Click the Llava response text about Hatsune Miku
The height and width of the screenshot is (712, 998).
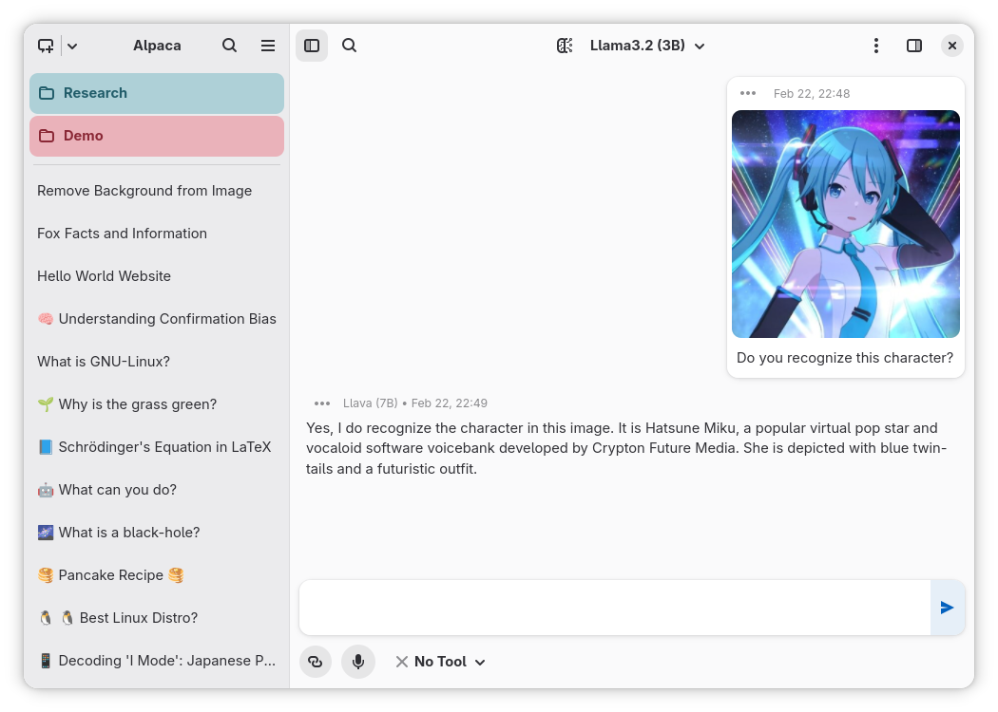point(626,448)
